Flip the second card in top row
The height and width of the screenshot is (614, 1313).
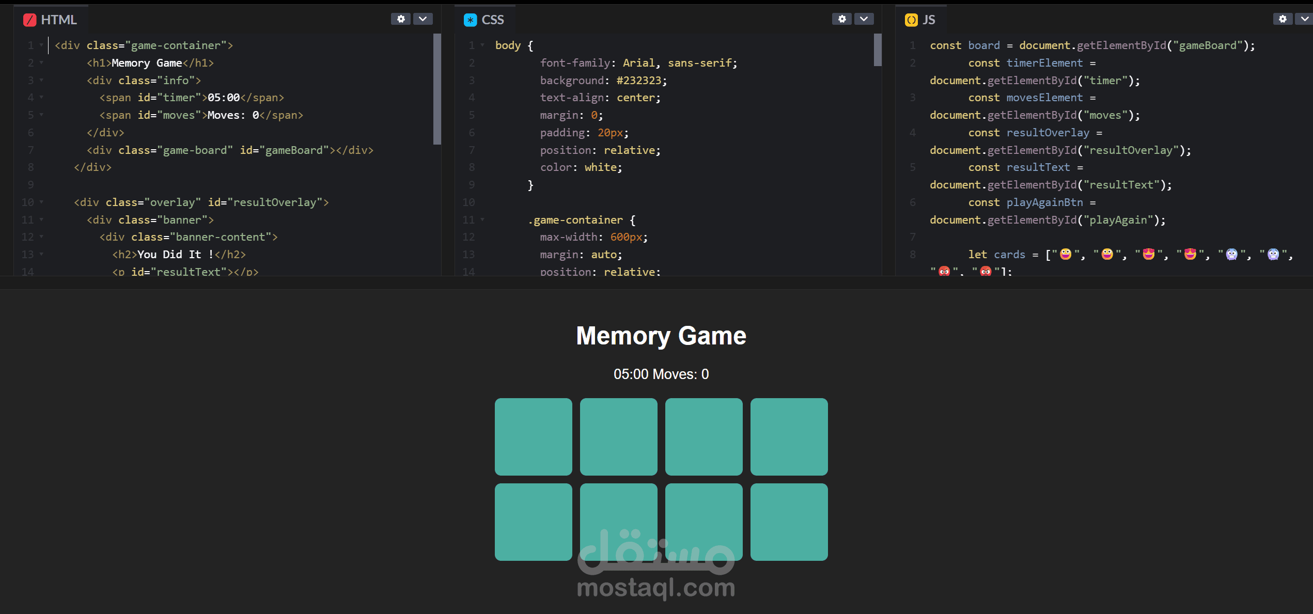[618, 436]
